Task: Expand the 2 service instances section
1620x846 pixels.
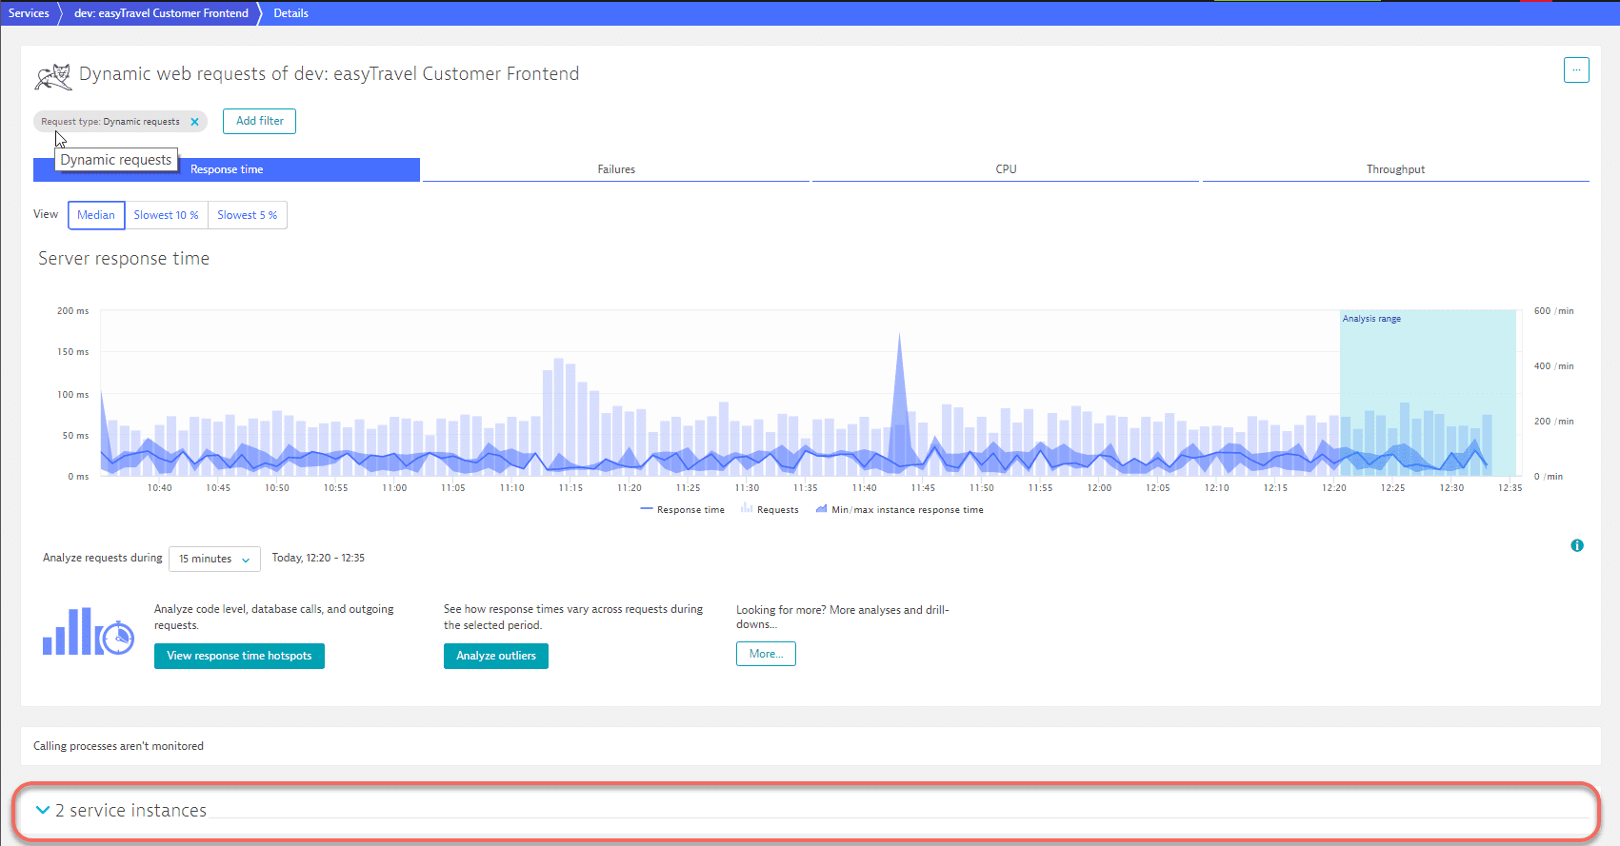Action: (121, 810)
